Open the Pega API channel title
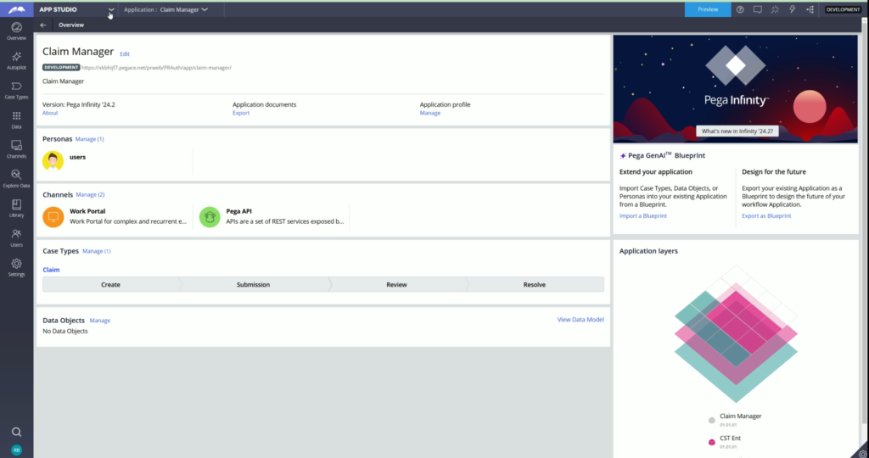 click(238, 211)
